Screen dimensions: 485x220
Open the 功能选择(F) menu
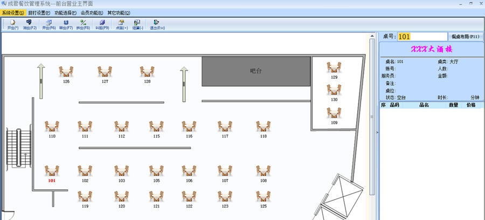(x=65, y=13)
